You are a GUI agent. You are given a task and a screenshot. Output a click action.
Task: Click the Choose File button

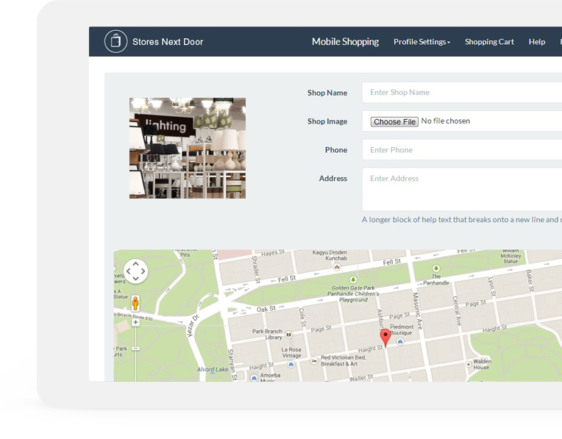(394, 121)
